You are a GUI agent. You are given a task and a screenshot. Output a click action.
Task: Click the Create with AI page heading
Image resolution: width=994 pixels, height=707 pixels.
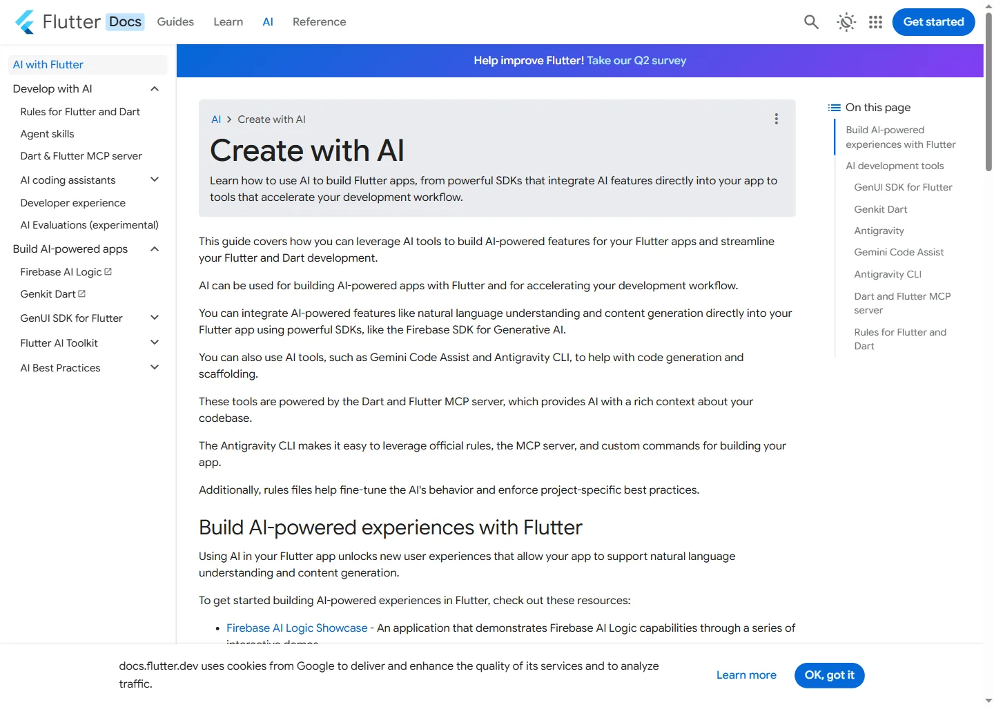click(x=307, y=151)
